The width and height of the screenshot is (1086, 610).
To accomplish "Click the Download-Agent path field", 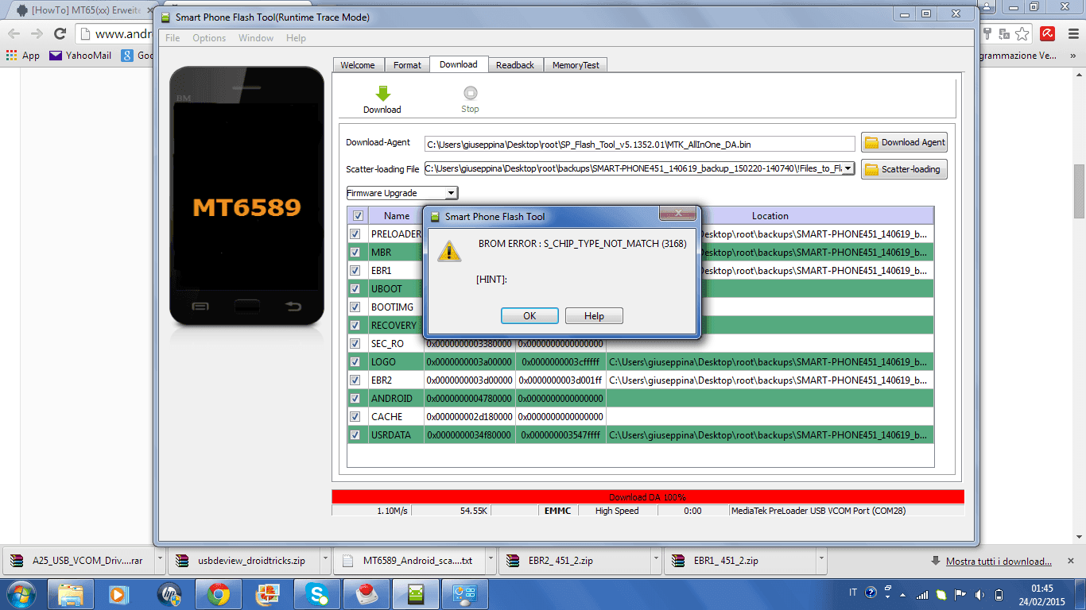I will (x=640, y=144).
